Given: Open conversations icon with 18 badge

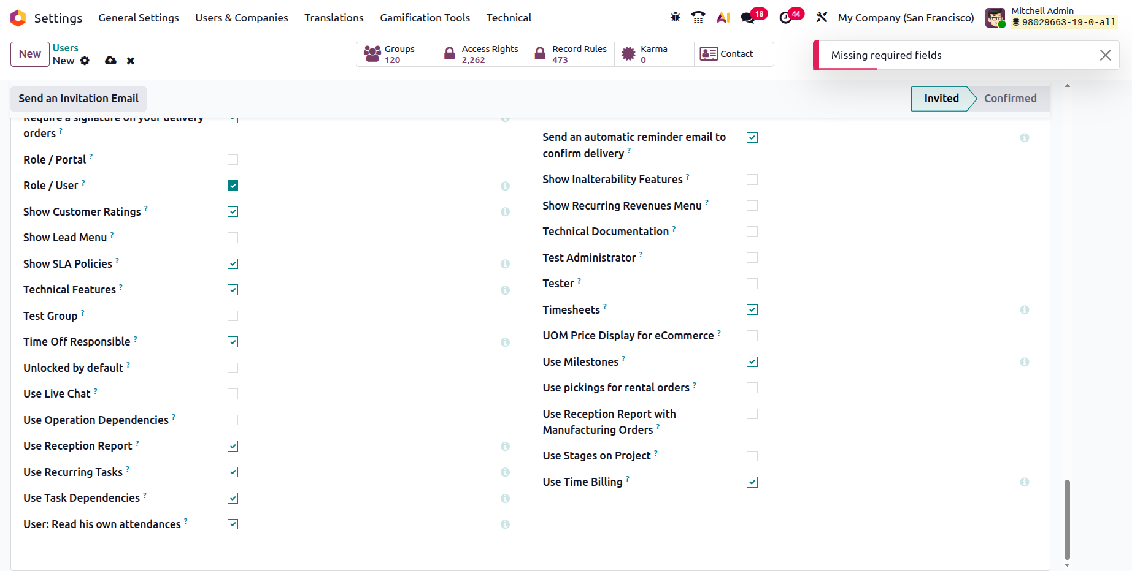Looking at the screenshot, I should point(748,17).
